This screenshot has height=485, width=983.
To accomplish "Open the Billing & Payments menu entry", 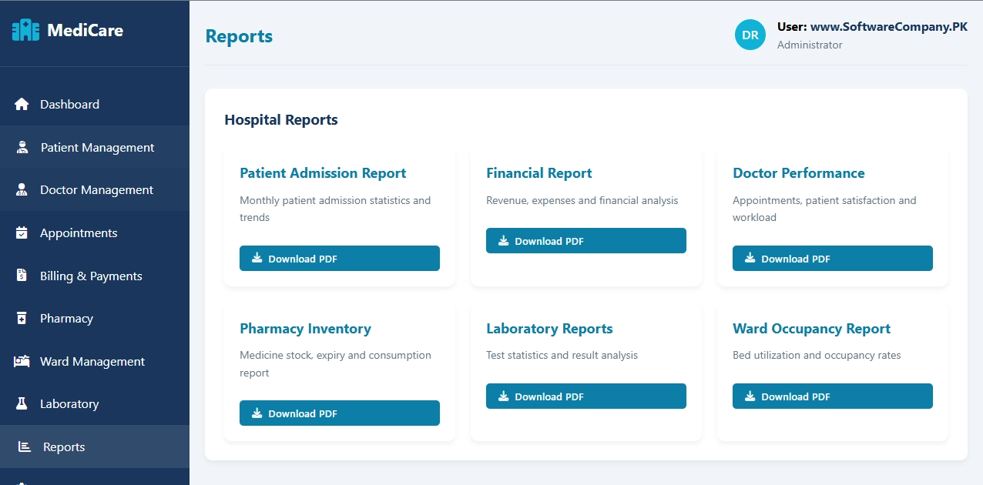I will tap(91, 276).
